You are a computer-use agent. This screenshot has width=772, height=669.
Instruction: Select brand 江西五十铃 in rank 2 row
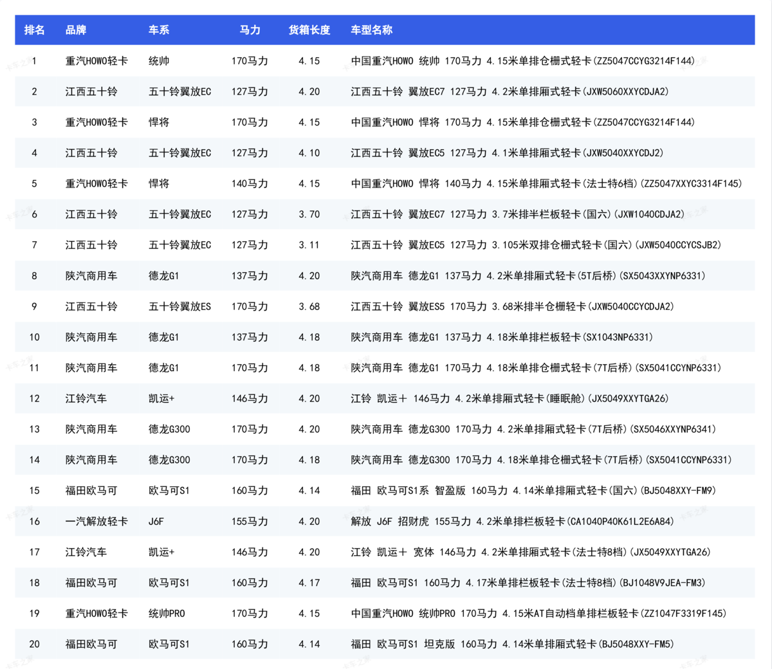91,92
